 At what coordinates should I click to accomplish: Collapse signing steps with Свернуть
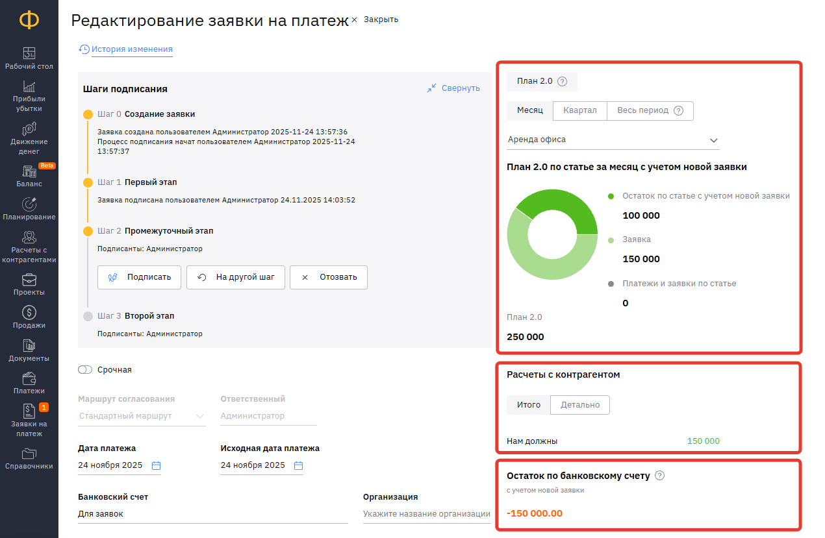[453, 88]
